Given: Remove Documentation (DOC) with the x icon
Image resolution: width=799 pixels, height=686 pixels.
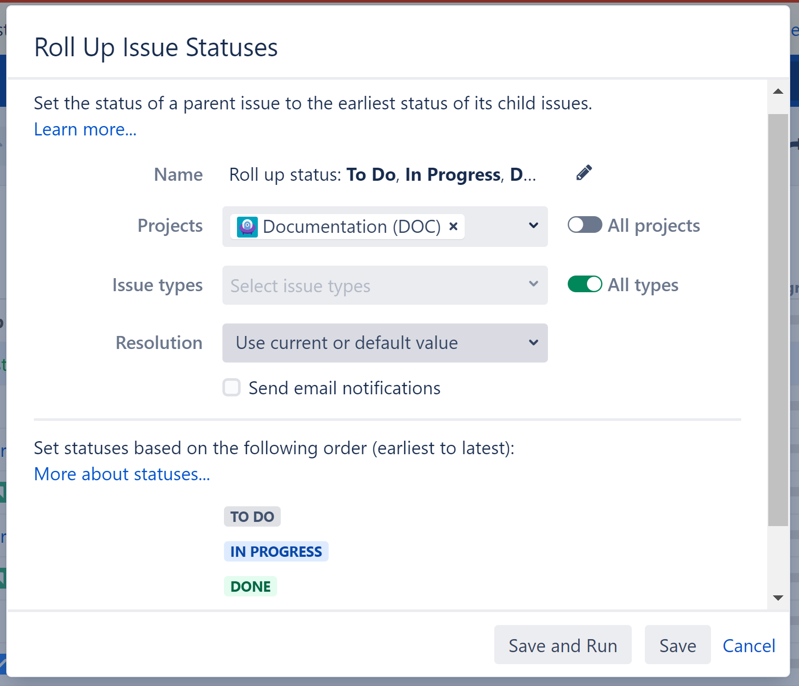Looking at the screenshot, I should [453, 226].
